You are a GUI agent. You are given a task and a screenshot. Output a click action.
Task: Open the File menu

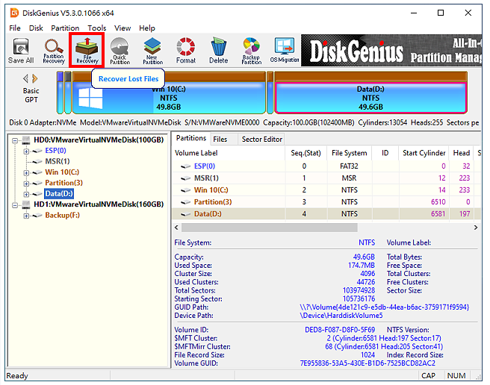15,28
